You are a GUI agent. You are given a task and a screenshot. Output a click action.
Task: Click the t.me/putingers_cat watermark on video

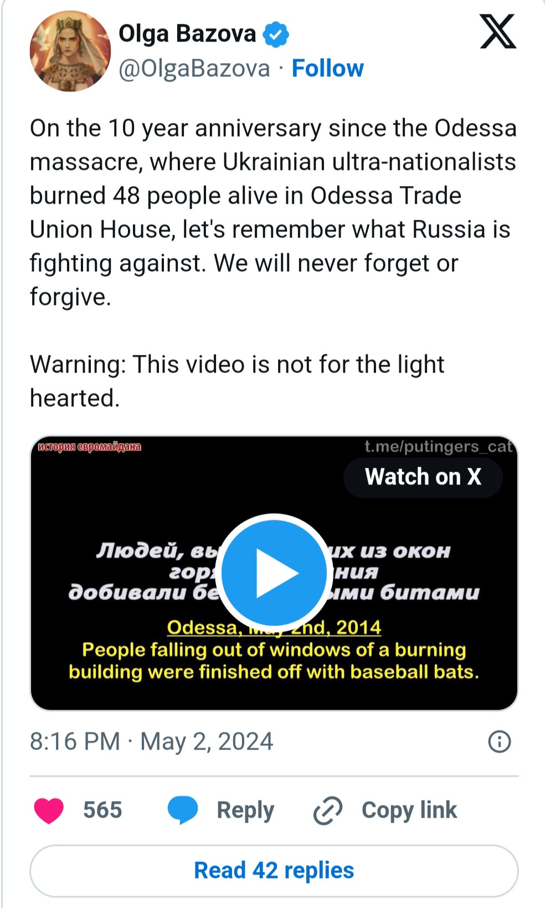click(439, 447)
